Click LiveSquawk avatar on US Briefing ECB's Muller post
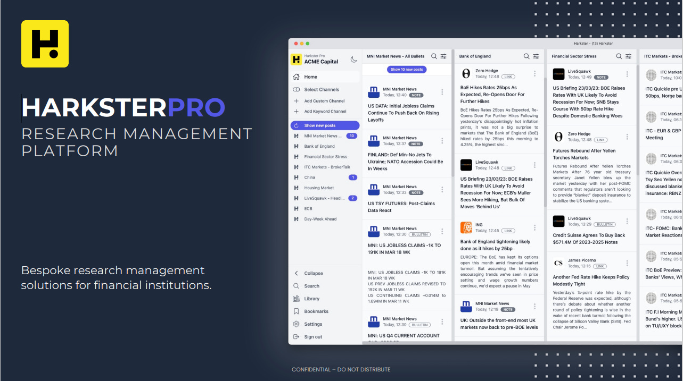This screenshot has height=381, width=683. pos(466,165)
